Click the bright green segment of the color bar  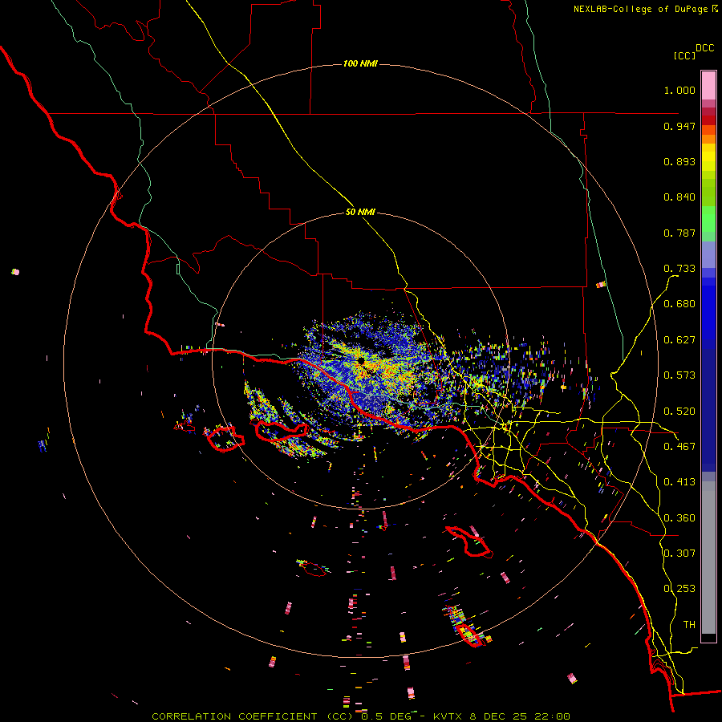click(x=708, y=219)
